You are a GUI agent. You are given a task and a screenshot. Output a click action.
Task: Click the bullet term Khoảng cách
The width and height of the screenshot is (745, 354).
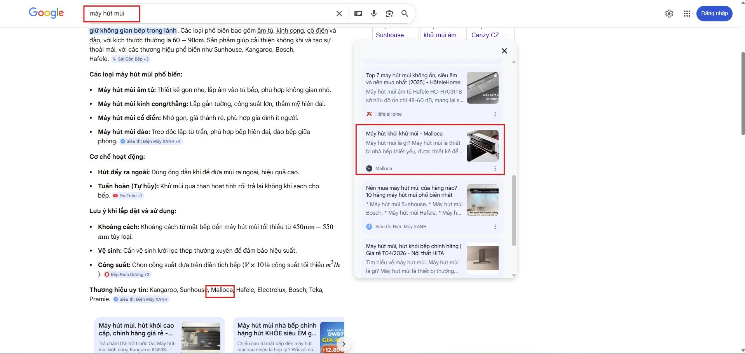point(119,227)
